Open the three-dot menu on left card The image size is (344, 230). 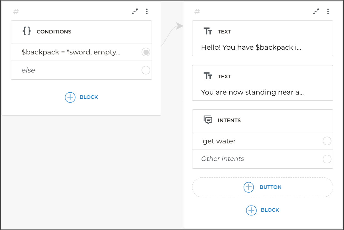click(x=147, y=11)
